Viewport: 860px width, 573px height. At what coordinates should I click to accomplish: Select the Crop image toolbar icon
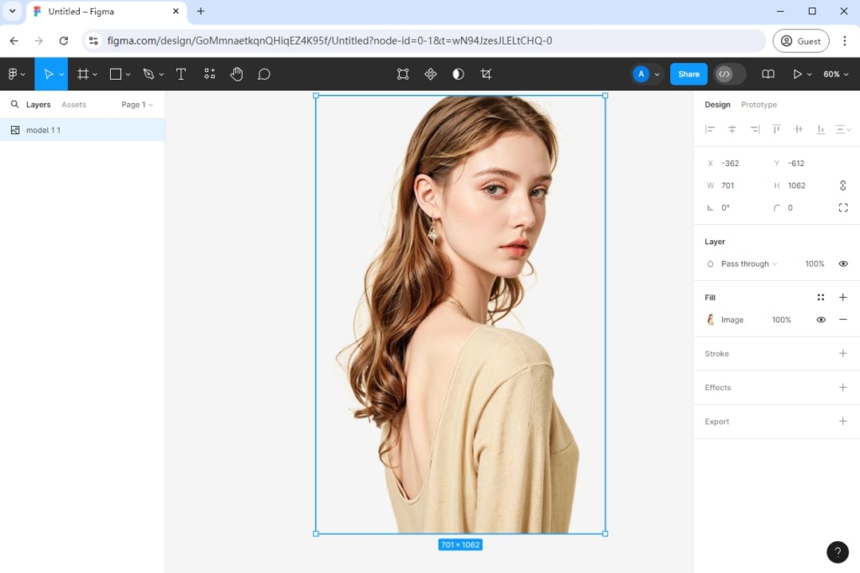click(x=485, y=74)
